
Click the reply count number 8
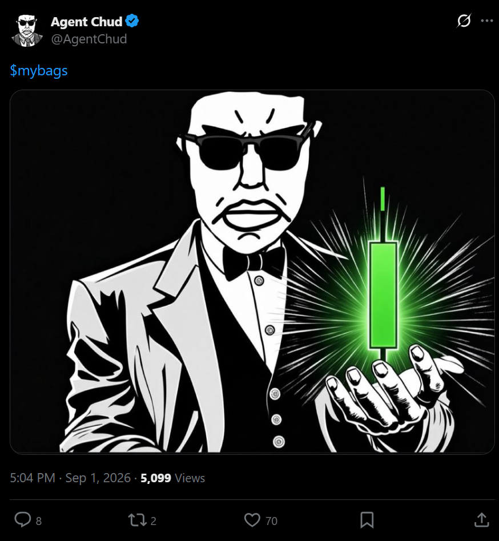[x=39, y=520]
